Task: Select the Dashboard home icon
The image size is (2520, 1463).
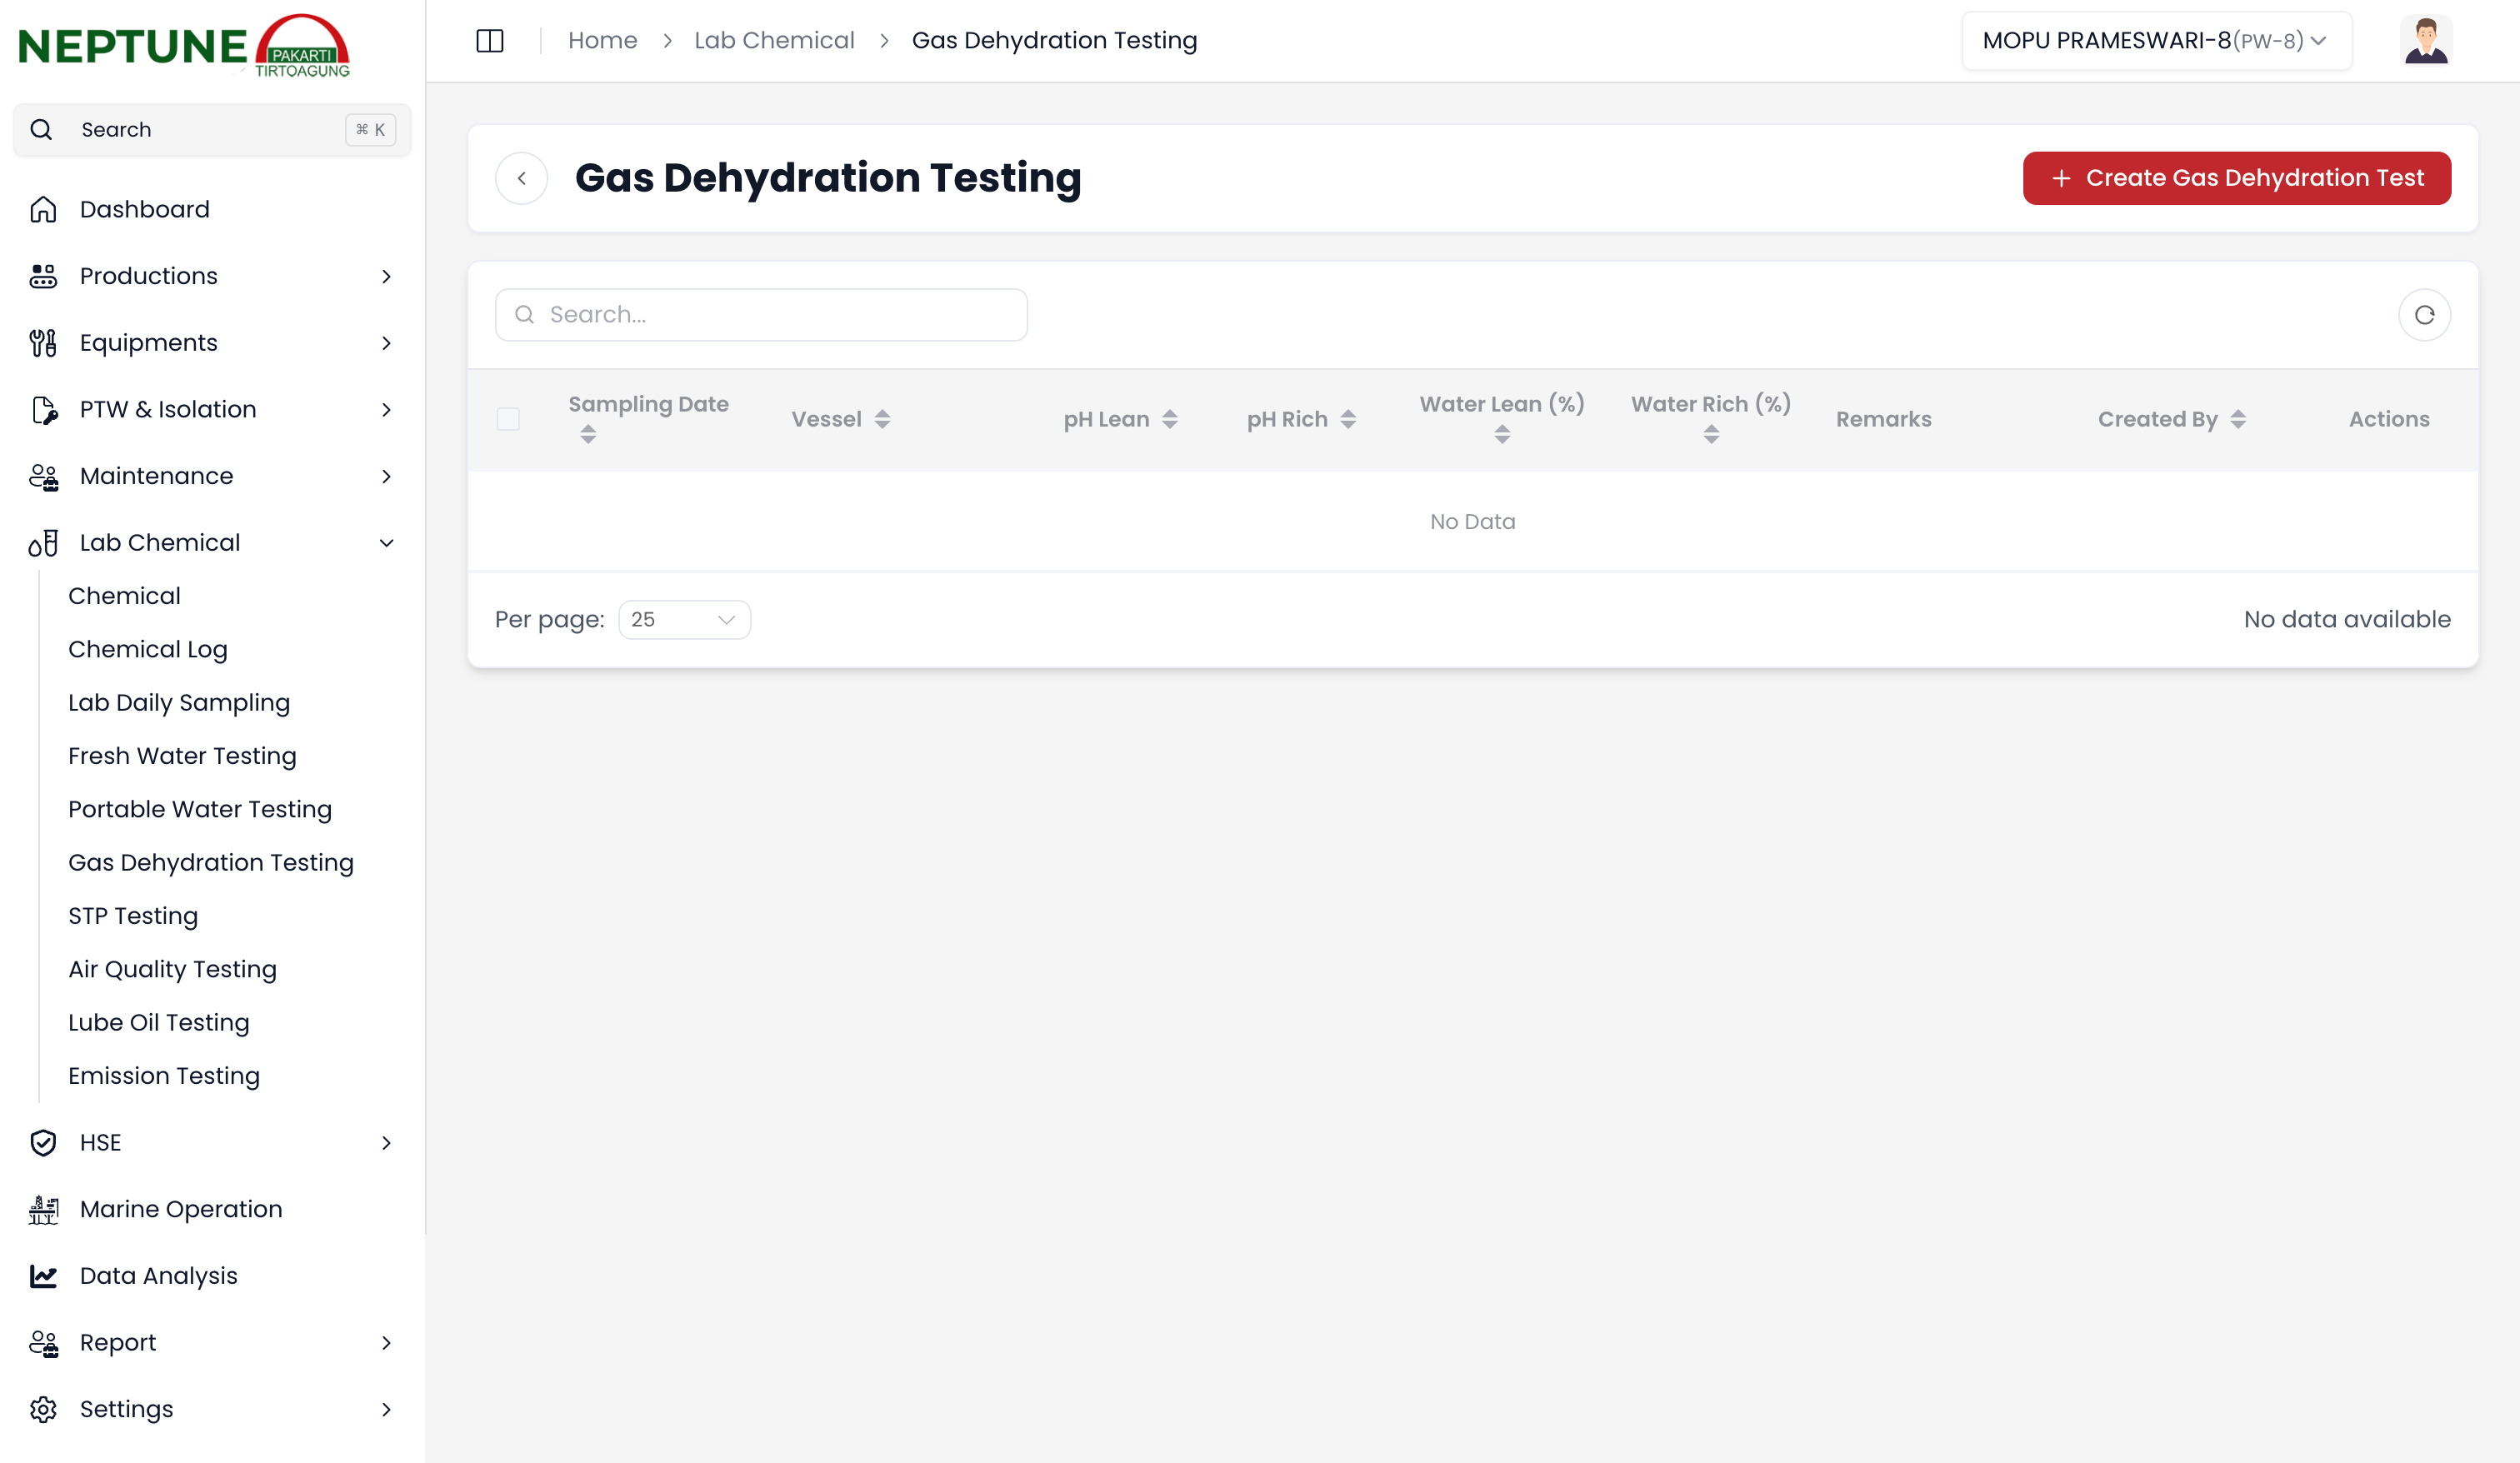Action: pyautogui.click(x=43, y=209)
